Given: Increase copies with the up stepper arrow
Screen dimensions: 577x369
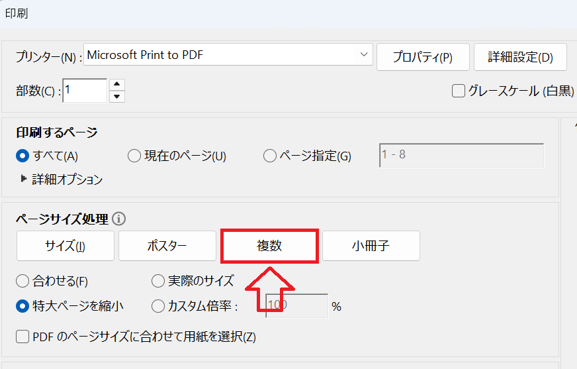Looking at the screenshot, I should click(x=116, y=84).
